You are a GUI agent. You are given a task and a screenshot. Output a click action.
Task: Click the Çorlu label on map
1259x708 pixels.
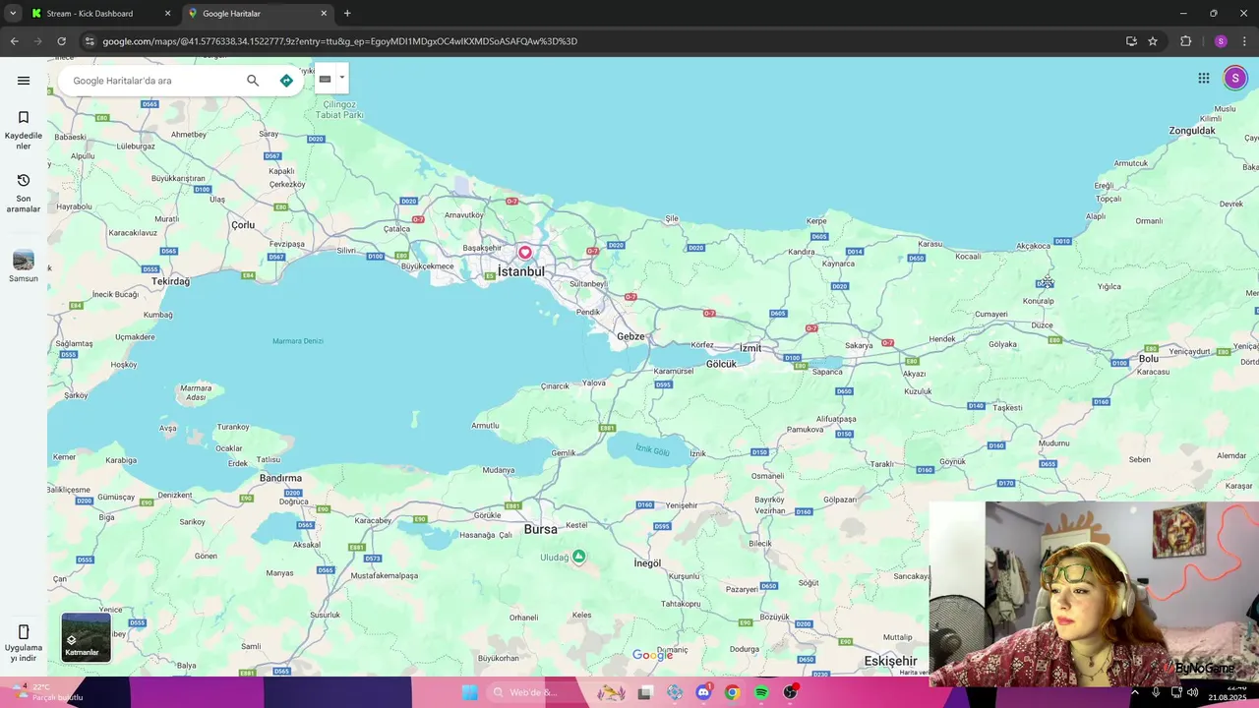click(x=243, y=225)
